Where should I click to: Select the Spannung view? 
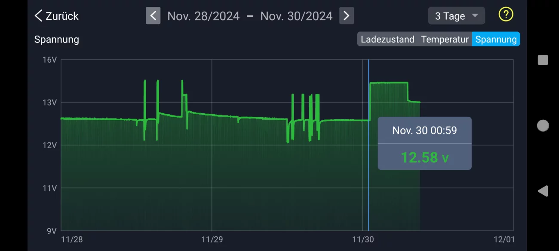[x=496, y=39]
